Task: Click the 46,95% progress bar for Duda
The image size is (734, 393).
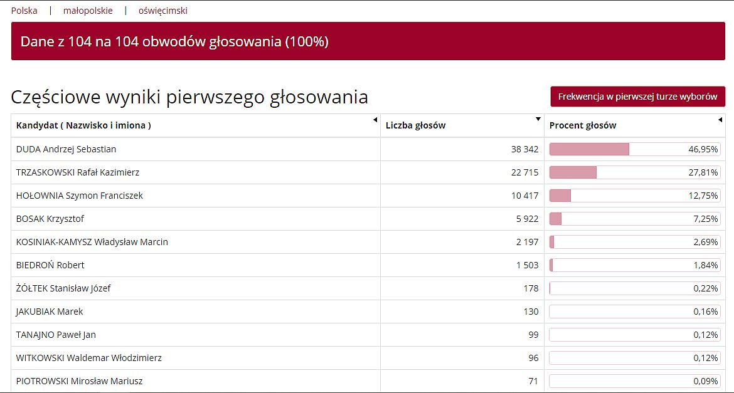Action: click(634, 149)
